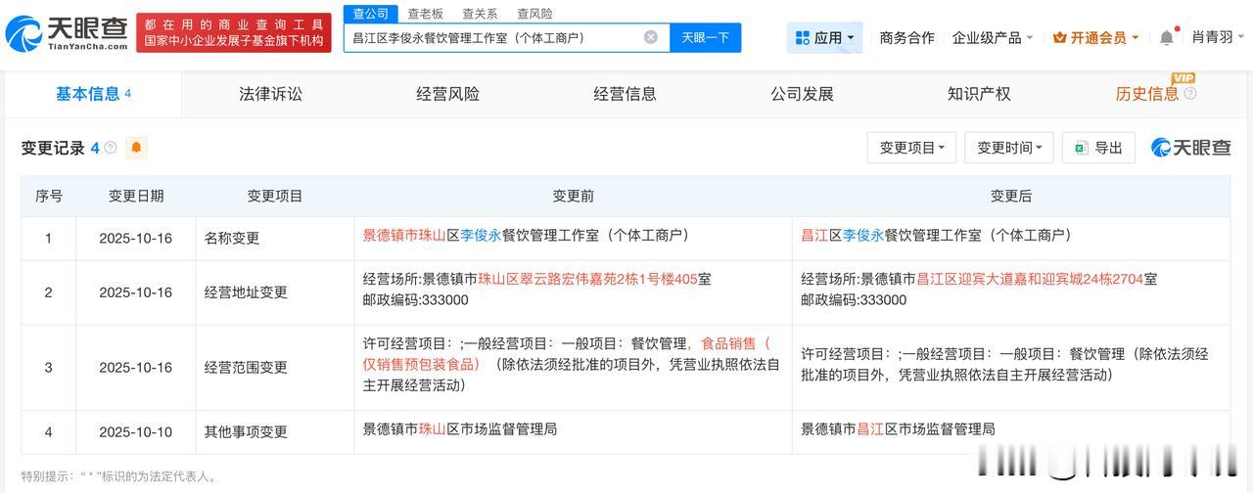
Task: Click the 导出 export button
Action: pos(1098,148)
